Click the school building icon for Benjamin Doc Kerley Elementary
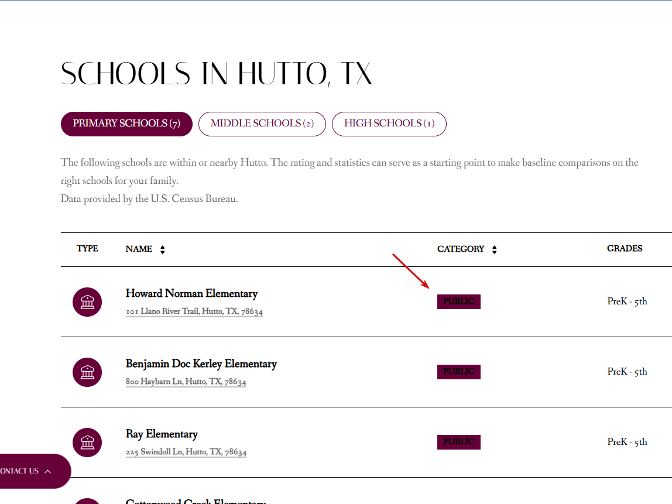This screenshot has height=504, width=672. pyautogui.click(x=87, y=372)
